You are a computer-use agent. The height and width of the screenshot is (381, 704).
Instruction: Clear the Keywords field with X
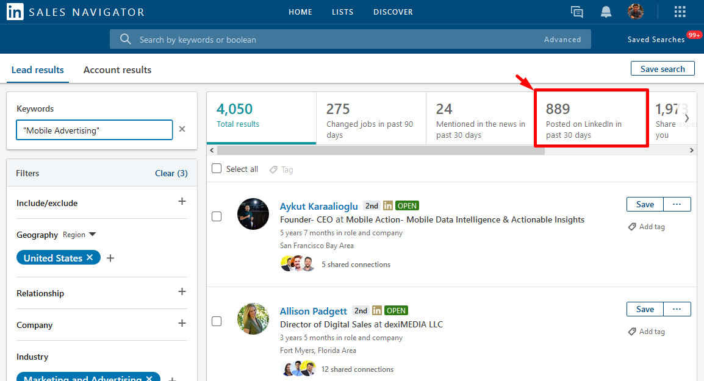182,129
